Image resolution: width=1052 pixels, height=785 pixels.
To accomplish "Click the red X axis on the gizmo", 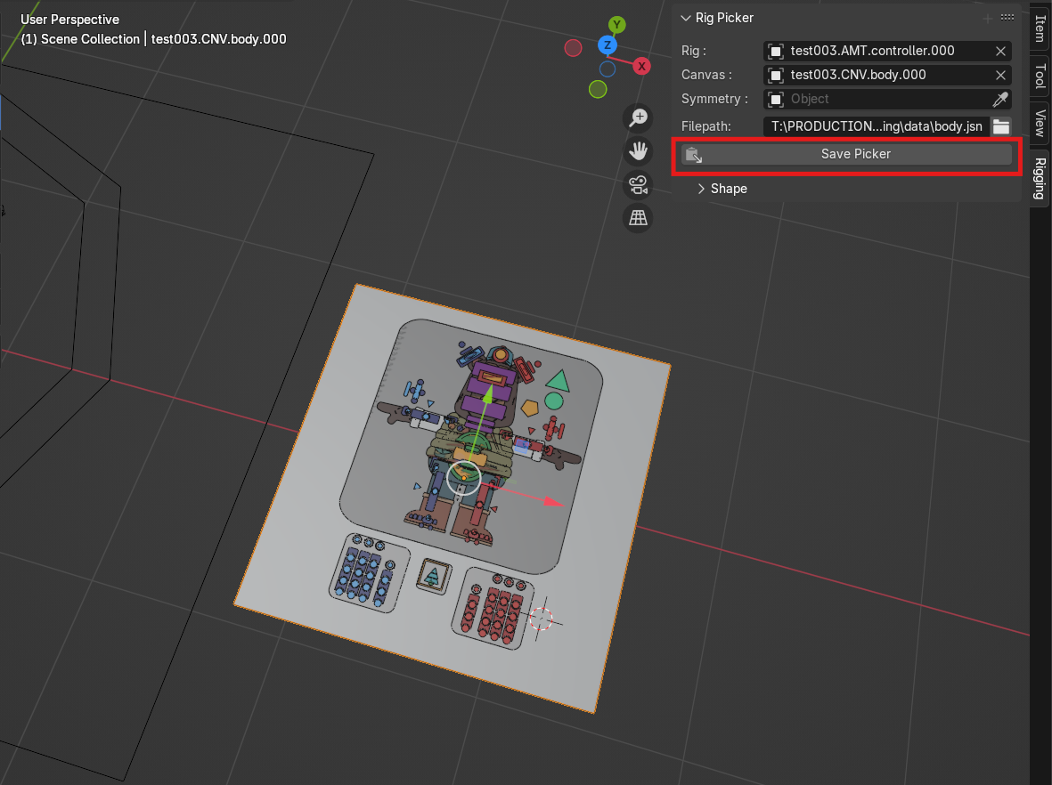I will point(640,66).
